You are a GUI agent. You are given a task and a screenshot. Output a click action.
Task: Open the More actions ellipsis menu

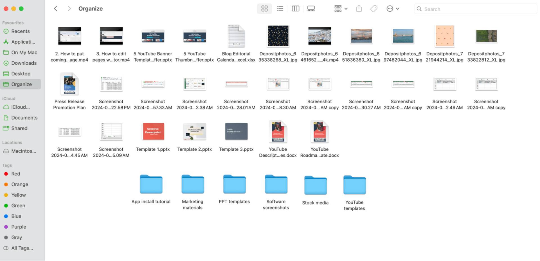click(x=390, y=8)
